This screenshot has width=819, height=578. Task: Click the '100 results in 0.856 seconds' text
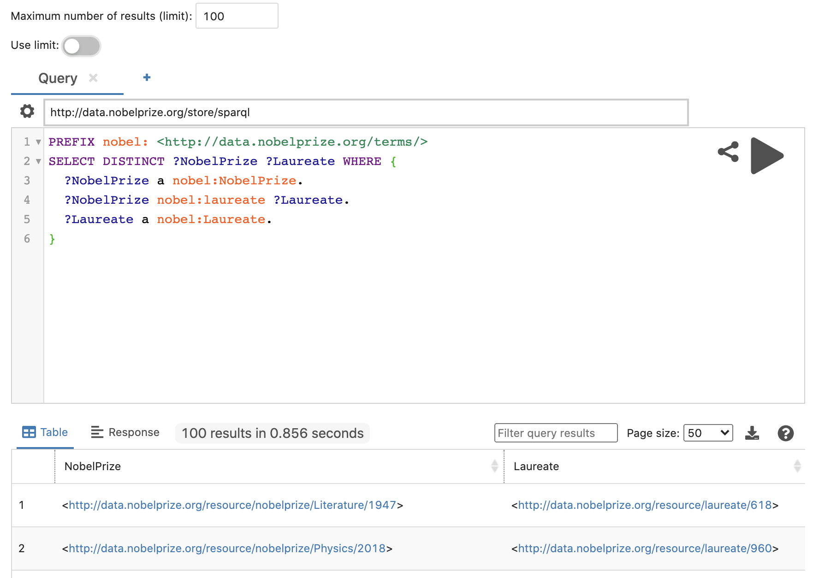click(x=273, y=433)
